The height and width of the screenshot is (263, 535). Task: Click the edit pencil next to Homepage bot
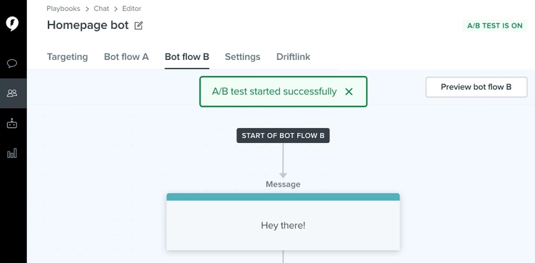pos(139,26)
